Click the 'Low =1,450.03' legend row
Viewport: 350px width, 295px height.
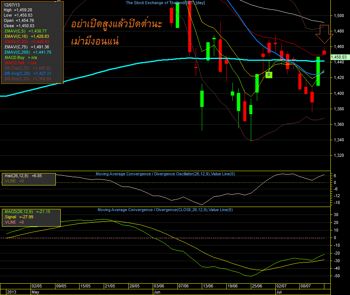coord(18,15)
